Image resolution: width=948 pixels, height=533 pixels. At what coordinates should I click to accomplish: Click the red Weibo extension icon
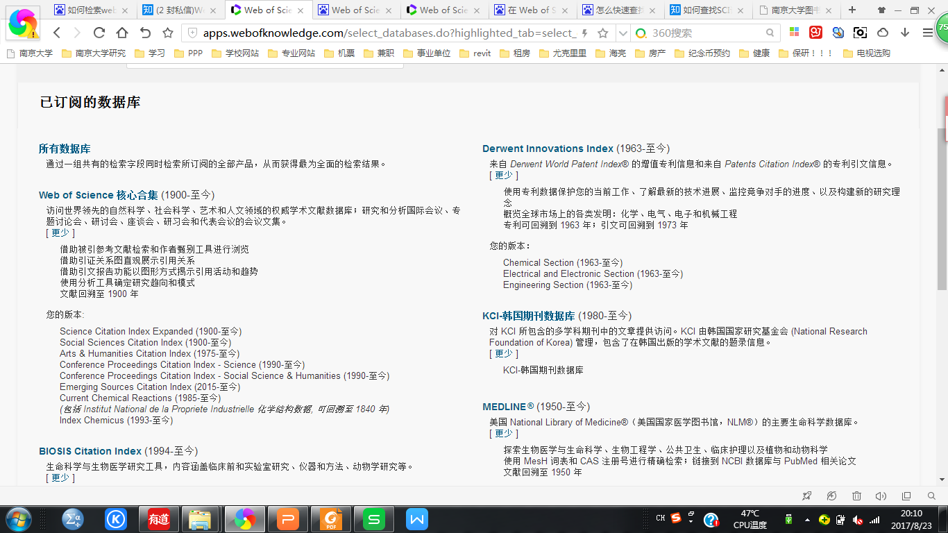pos(816,33)
